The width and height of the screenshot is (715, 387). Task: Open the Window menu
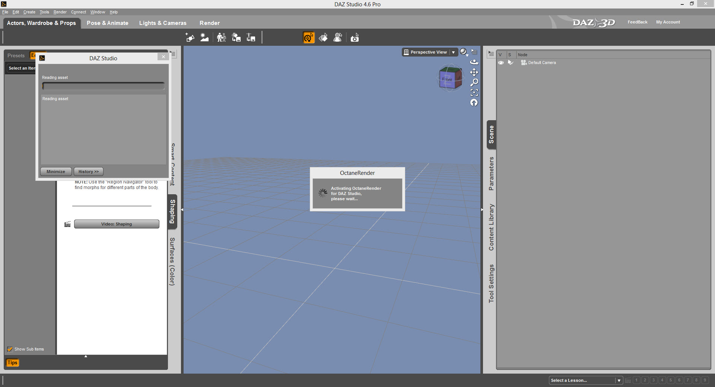98,12
